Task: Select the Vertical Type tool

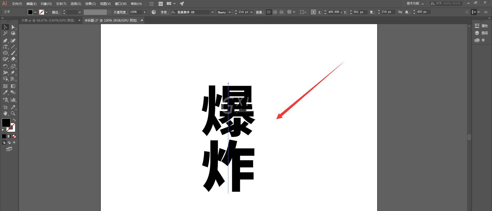Action: point(5,47)
